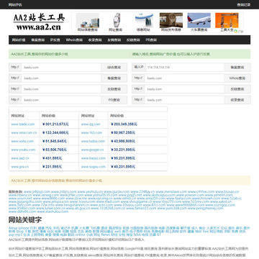Click the AA2站长工具 site logo
This screenshot has height=259, width=259.
pyautogui.click(x=39, y=22)
